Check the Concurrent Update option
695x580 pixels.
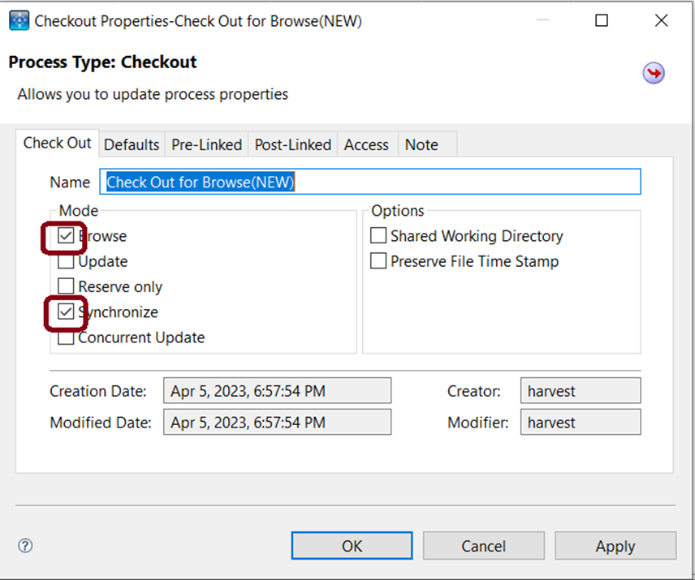coord(66,337)
